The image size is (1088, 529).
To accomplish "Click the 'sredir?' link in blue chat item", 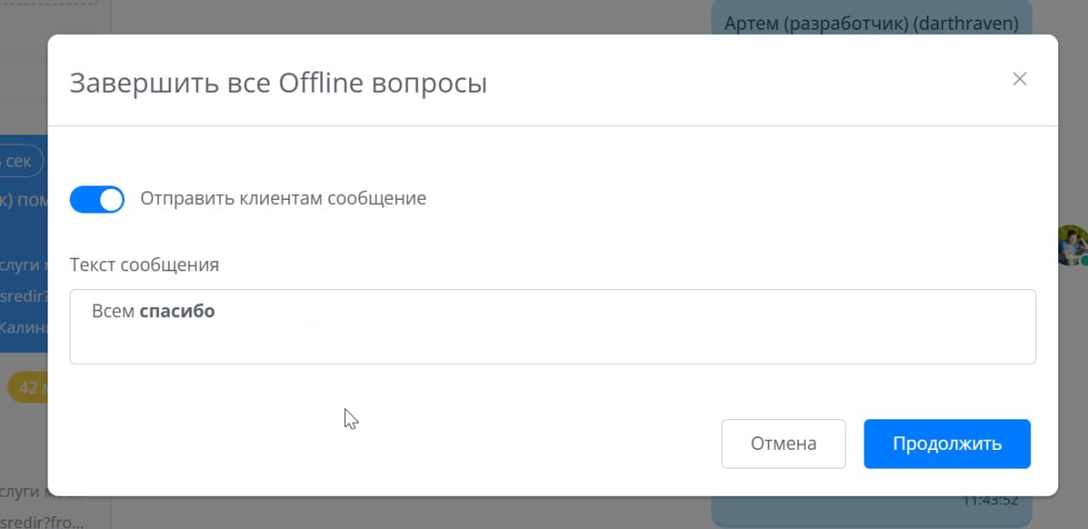I will tap(21, 295).
